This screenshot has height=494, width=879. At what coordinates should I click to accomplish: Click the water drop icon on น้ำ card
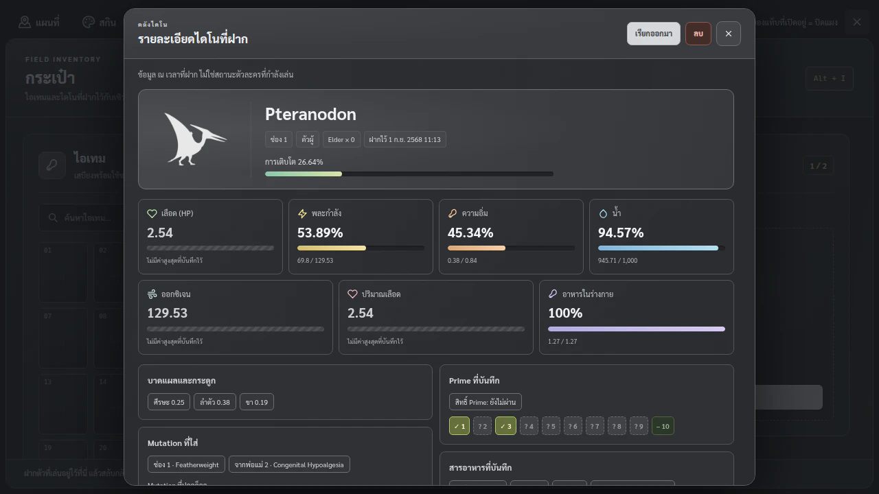[603, 213]
